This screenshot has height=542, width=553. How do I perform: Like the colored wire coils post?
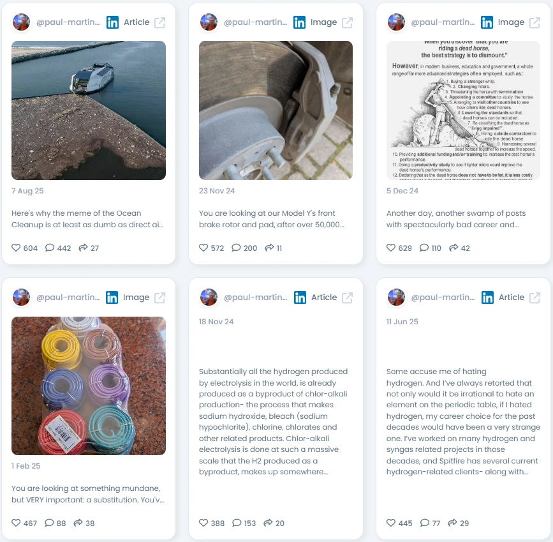click(16, 523)
